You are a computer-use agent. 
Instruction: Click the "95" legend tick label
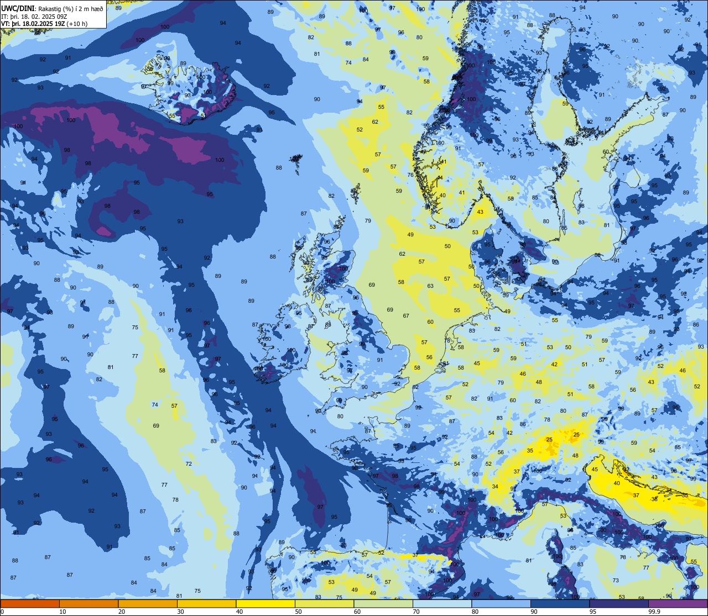tap(593, 612)
